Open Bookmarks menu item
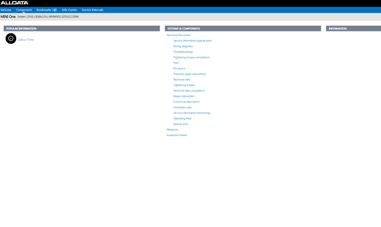This screenshot has width=381, height=227. click(44, 10)
